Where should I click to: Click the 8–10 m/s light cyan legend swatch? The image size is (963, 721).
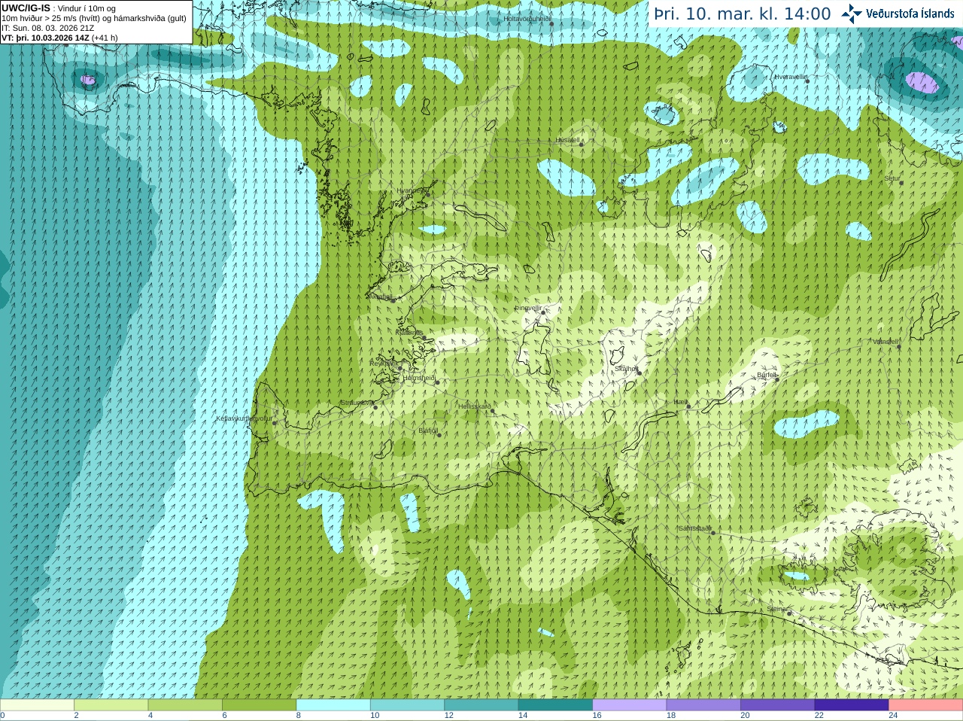[333, 705]
